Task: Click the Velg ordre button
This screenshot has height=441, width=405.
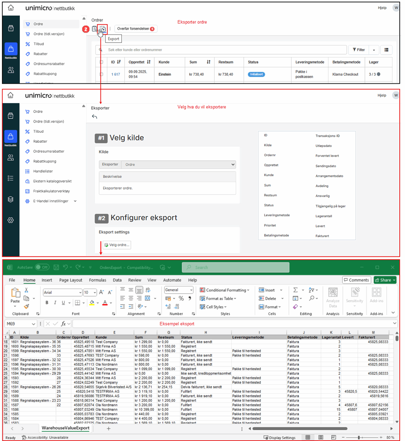Action: tap(117, 245)
